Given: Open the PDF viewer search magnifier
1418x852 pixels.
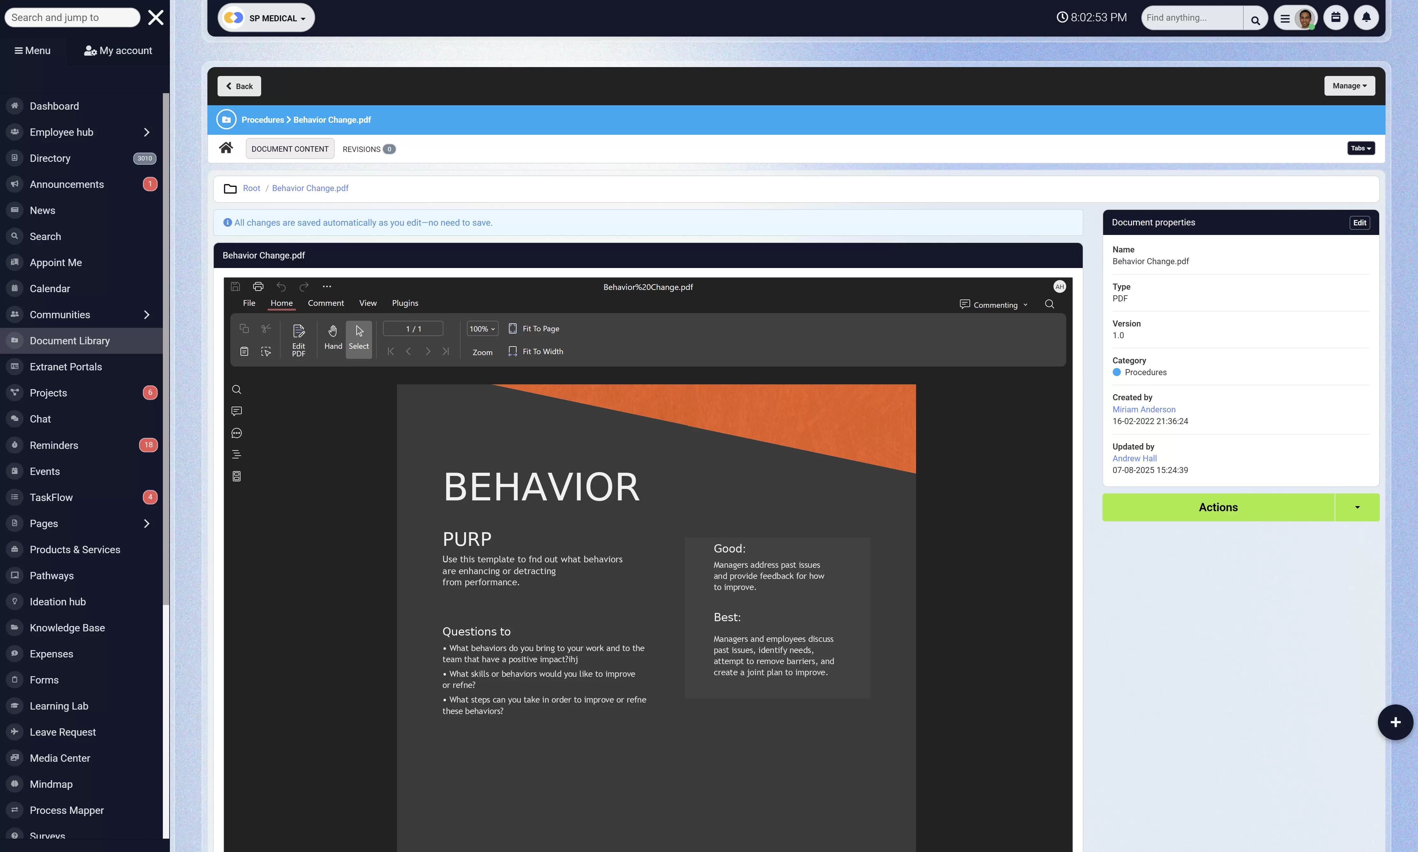Looking at the screenshot, I should point(1049,304).
